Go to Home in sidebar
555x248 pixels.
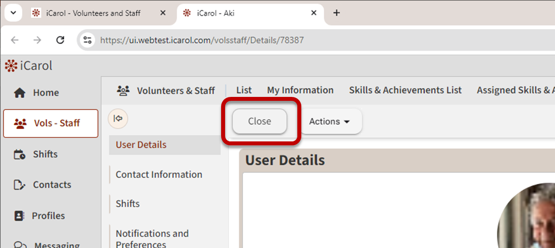[45, 93]
